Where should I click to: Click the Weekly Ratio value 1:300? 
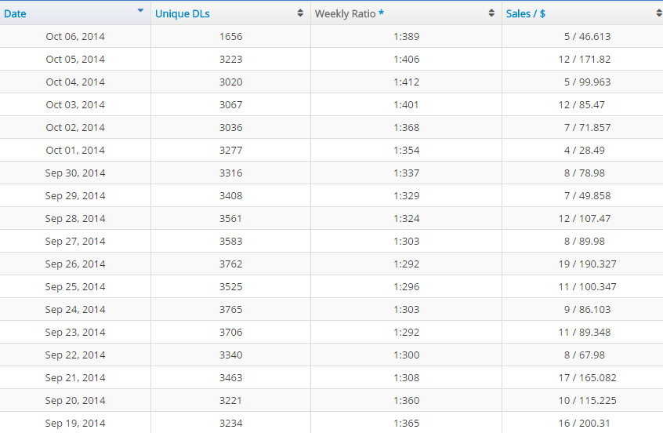click(406, 355)
